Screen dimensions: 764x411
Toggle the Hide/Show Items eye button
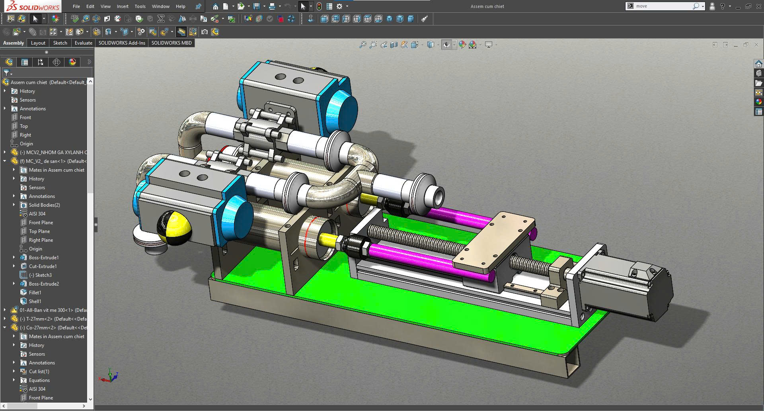pyautogui.click(x=446, y=45)
